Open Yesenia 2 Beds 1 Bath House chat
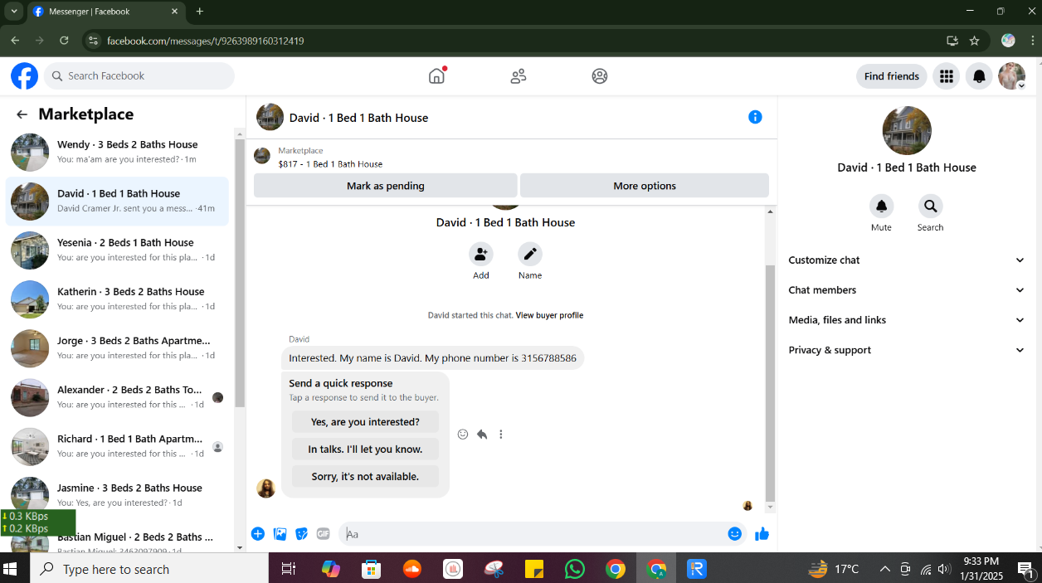The width and height of the screenshot is (1042, 583). pyautogui.click(x=117, y=250)
